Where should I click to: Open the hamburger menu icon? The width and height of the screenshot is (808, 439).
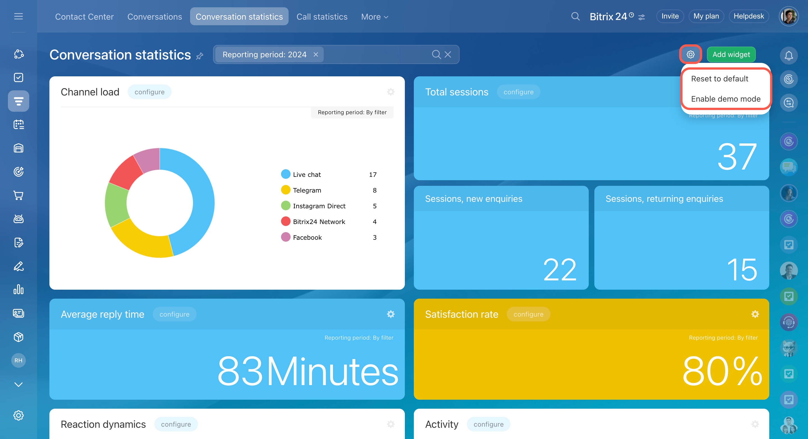[19, 16]
